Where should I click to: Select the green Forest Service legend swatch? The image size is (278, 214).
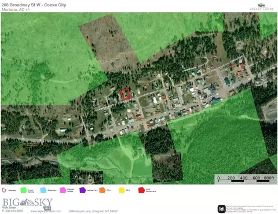point(24,190)
